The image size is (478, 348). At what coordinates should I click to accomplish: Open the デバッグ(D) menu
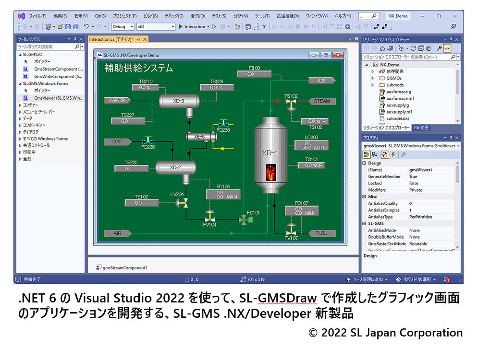[x=174, y=16]
